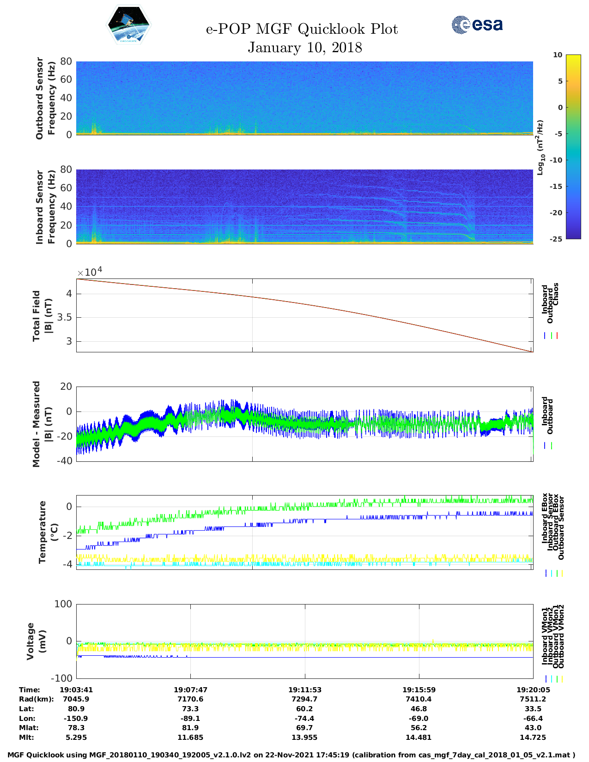589x762 pixels.
Task: Click the ESA logo
Action: pos(477,24)
